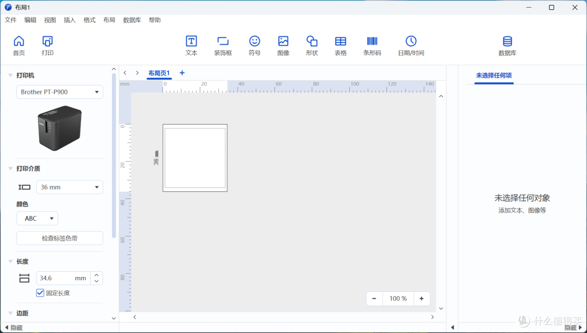Click left panel scroll-down arrow
587x333 pixels.
114,318
